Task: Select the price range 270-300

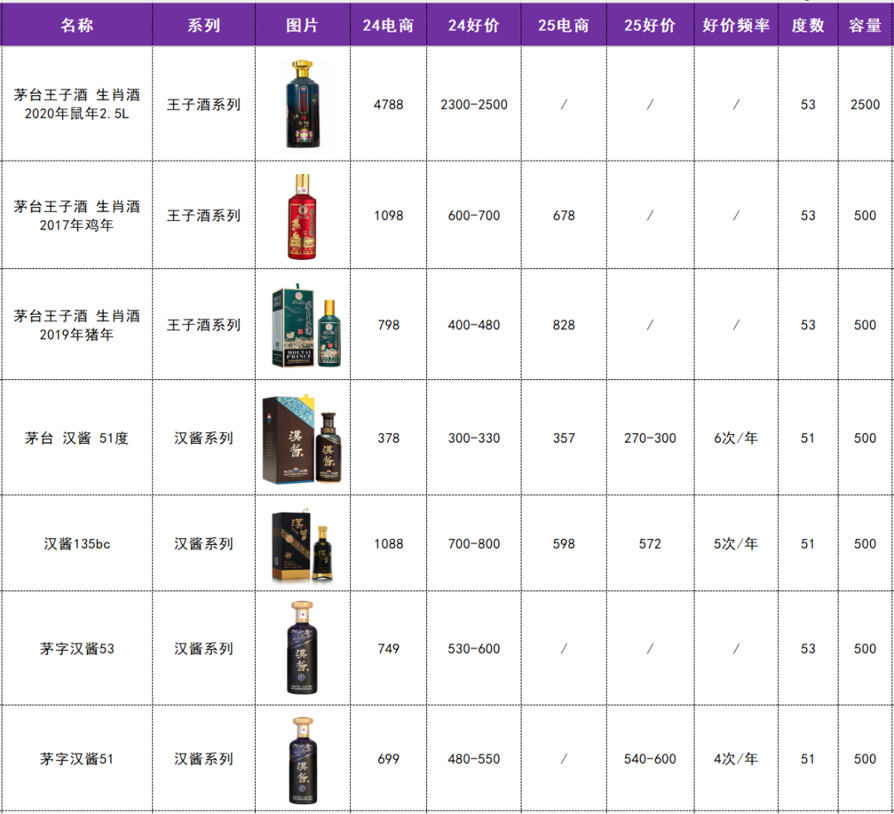Action: click(650, 438)
